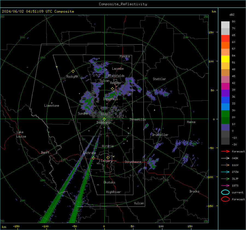Click the RockyMH label

click(x=72, y=77)
